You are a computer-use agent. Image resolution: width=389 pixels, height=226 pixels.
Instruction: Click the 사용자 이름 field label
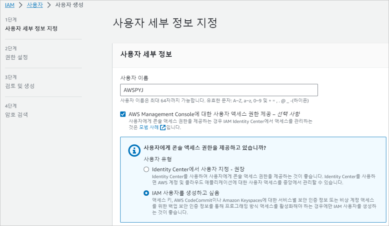pyautogui.click(x=134, y=78)
